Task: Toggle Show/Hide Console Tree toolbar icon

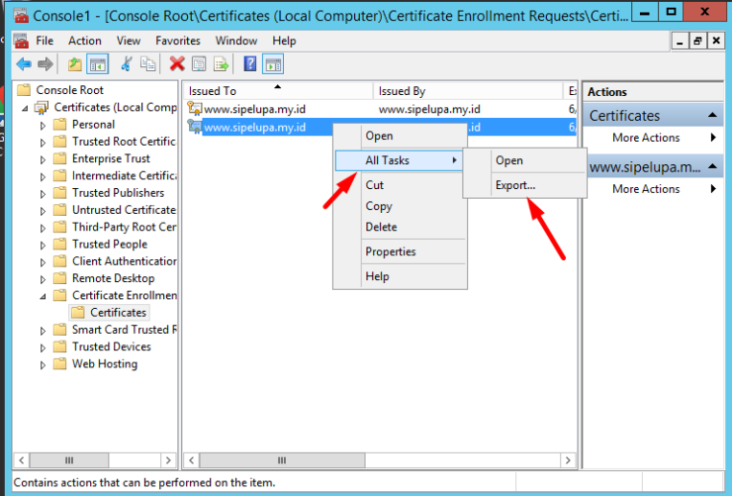Action: [97, 64]
